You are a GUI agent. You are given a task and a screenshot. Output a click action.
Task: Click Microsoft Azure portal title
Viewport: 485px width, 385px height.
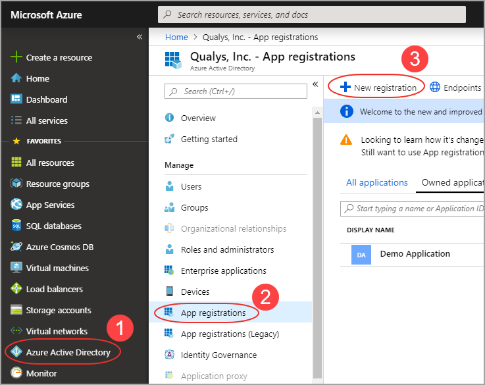click(46, 15)
